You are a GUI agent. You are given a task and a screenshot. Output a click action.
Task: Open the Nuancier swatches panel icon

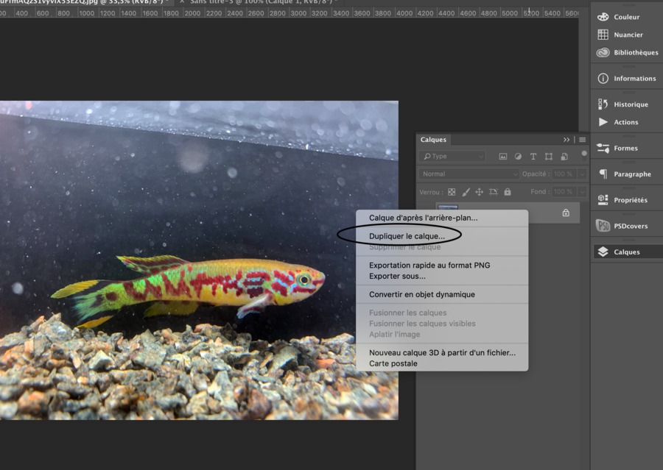[x=603, y=35]
